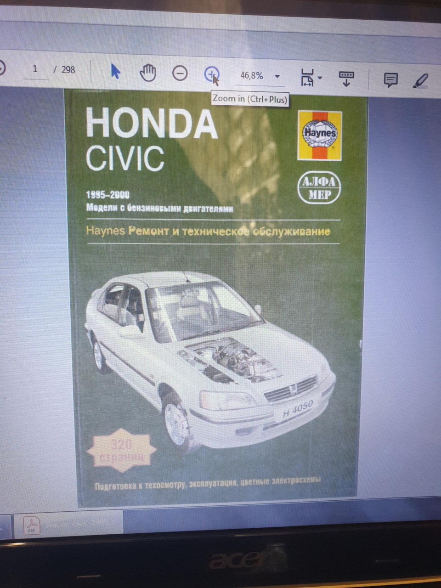The image size is (441, 588).
Task: Zoom out with the minus icon
Action: pos(180,73)
